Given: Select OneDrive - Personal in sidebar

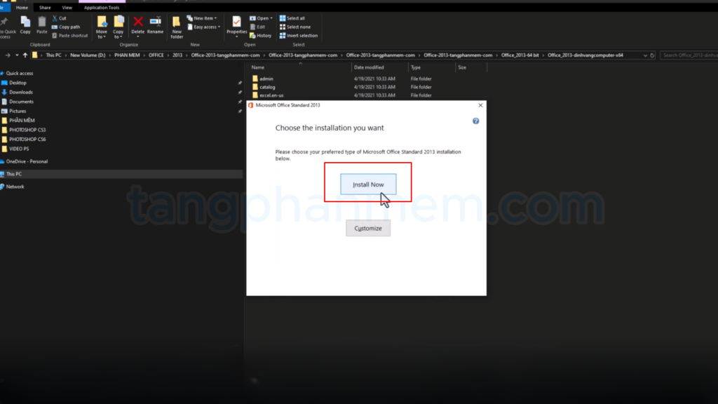Looking at the screenshot, I should tap(27, 161).
